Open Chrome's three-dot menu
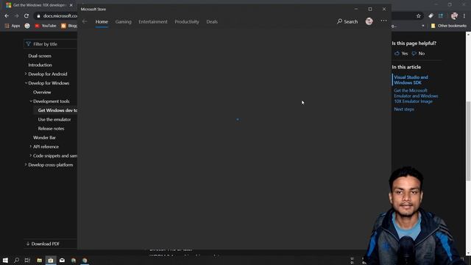The height and width of the screenshot is (265, 471). coord(464,16)
